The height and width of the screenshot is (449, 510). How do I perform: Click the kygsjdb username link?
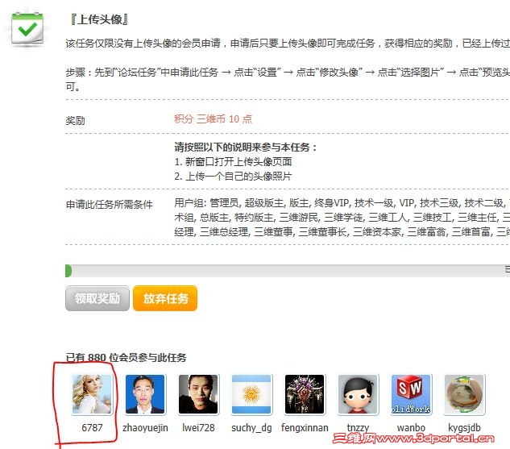tap(464, 428)
